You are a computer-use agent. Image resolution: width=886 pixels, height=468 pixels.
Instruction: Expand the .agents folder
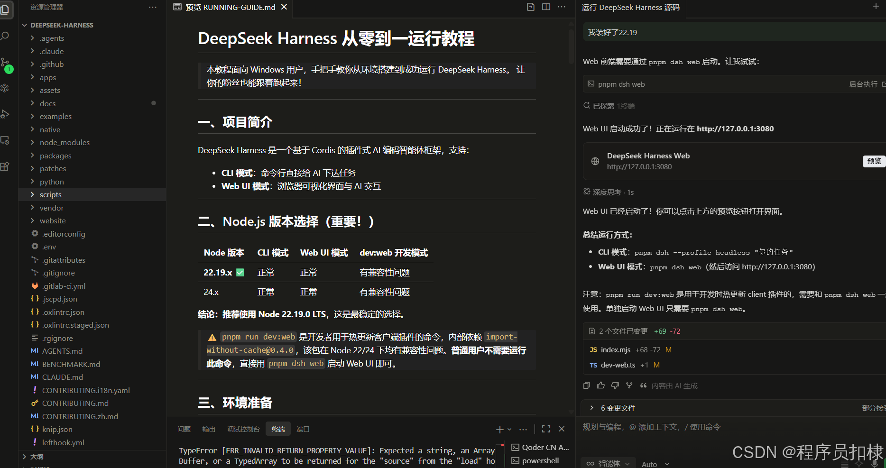[52, 38]
